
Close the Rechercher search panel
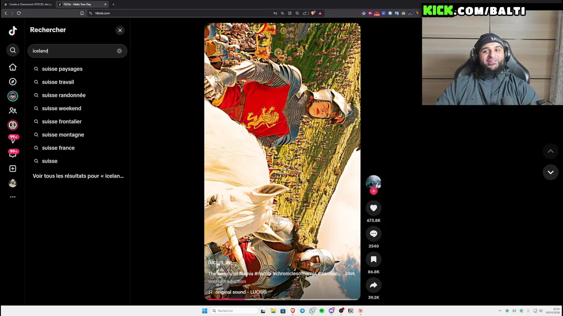[x=120, y=30]
